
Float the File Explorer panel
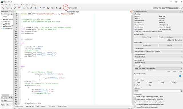(x=9, y=11)
